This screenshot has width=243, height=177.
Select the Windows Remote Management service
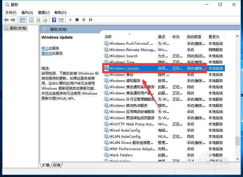[x=164, y=50]
